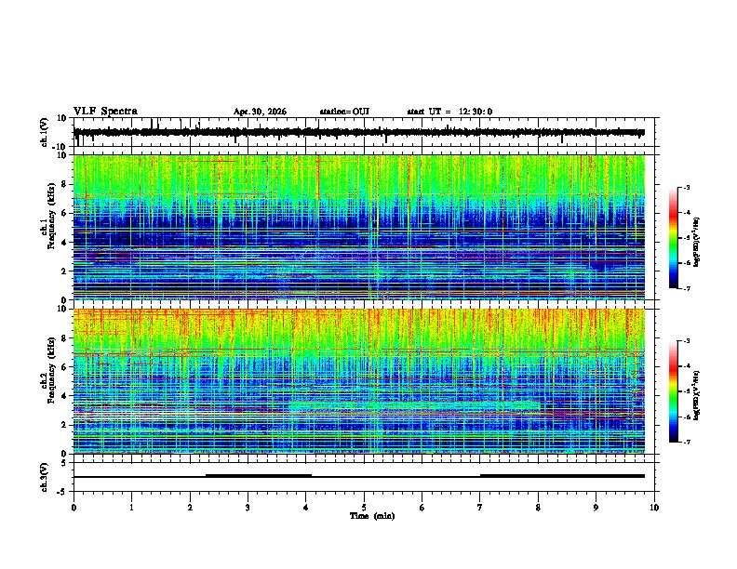The image size is (737, 569).
Task: Click the ch.1 spectrogram panel
Action: pyautogui.click(x=359, y=227)
